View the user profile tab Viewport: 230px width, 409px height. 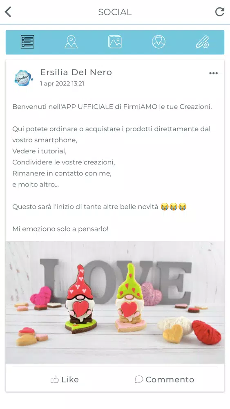pyautogui.click(x=159, y=42)
